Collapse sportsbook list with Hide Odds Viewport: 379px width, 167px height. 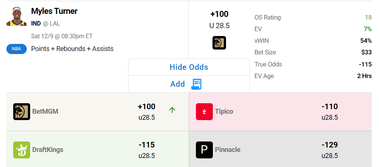pos(189,67)
